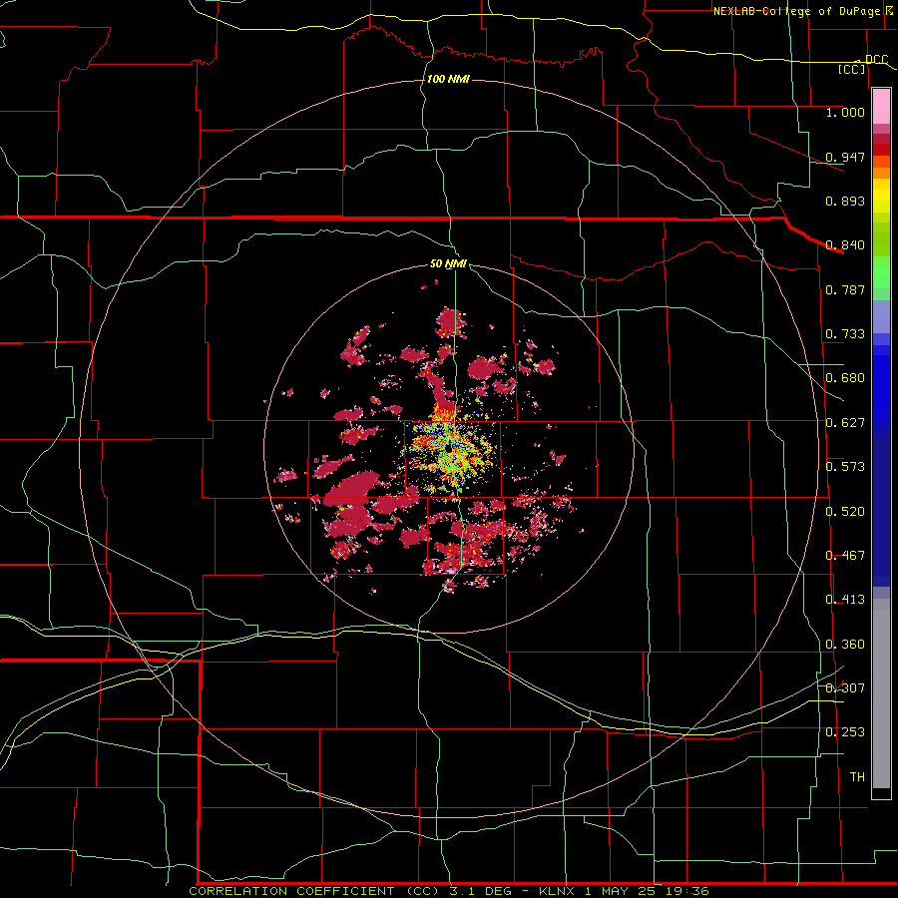
Task: Click the 0.840 scale value
Action: point(845,245)
